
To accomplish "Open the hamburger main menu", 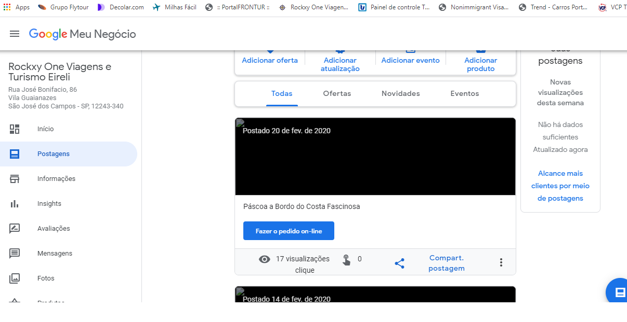I will tap(15, 34).
